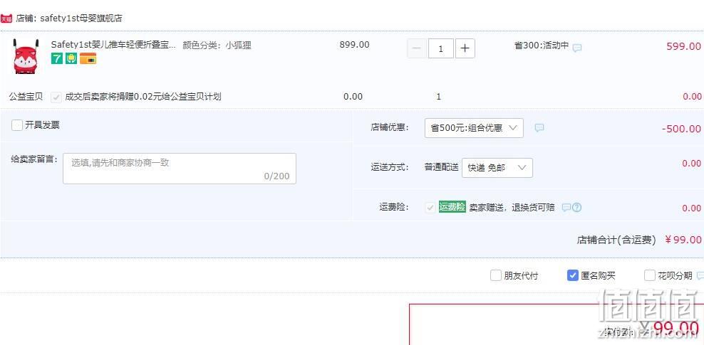Increase quantity with the plus button

click(x=465, y=48)
